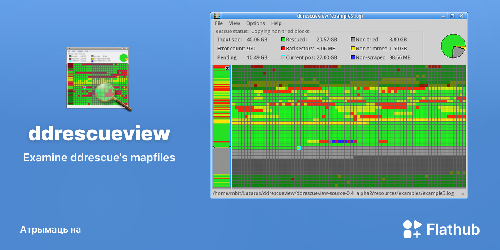Click the Pending value 10.49 GB

pyautogui.click(x=257, y=57)
